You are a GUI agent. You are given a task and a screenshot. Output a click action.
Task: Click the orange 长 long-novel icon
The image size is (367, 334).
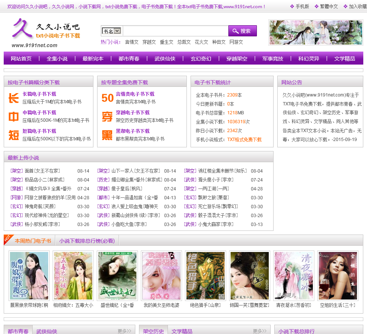[14, 98]
